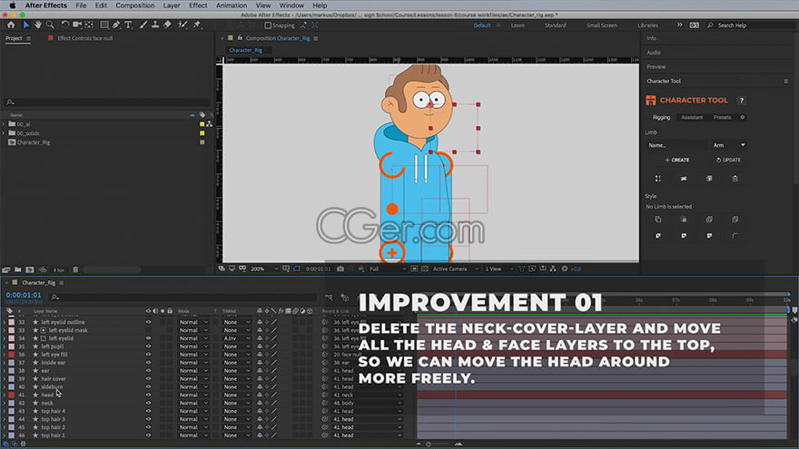Pick the Selection arrow tool
Image resolution: width=799 pixels, height=449 pixels.
click(x=26, y=24)
